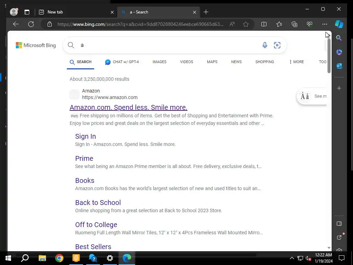Image resolution: width=353 pixels, height=265 pixels.
Task: Close the 'a - Search' tab
Action: (194, 12)
